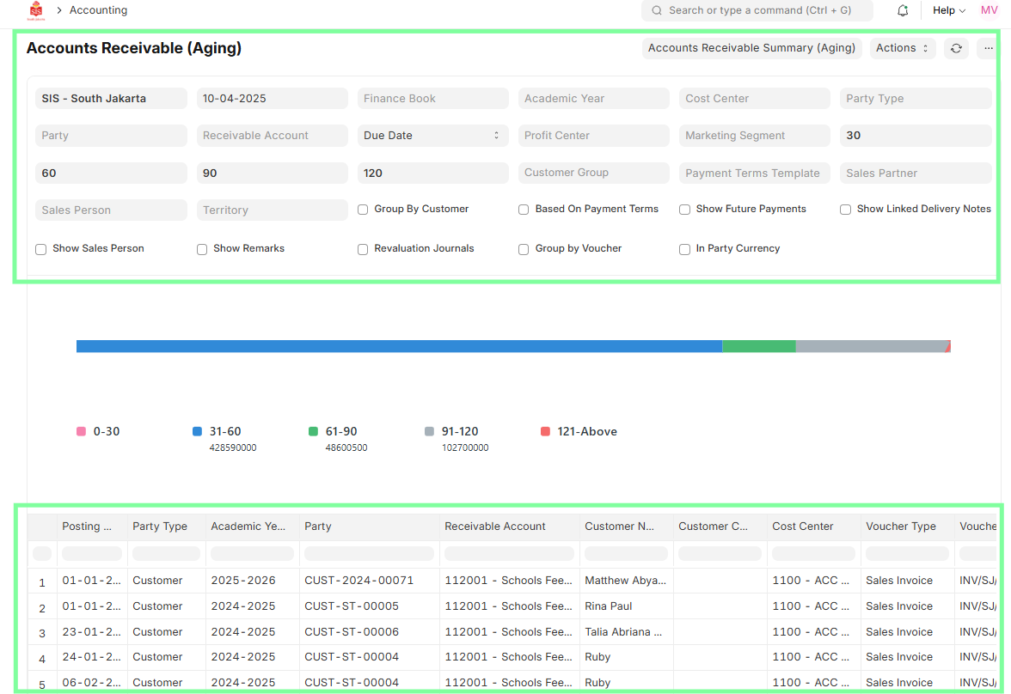Viewport: 1011px width, 694px height.
Task: Open the three-dots more options menu
Action: tap(988, 48)
